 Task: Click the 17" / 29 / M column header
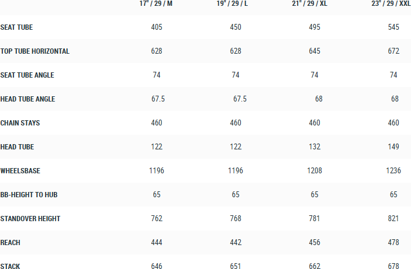156,4
